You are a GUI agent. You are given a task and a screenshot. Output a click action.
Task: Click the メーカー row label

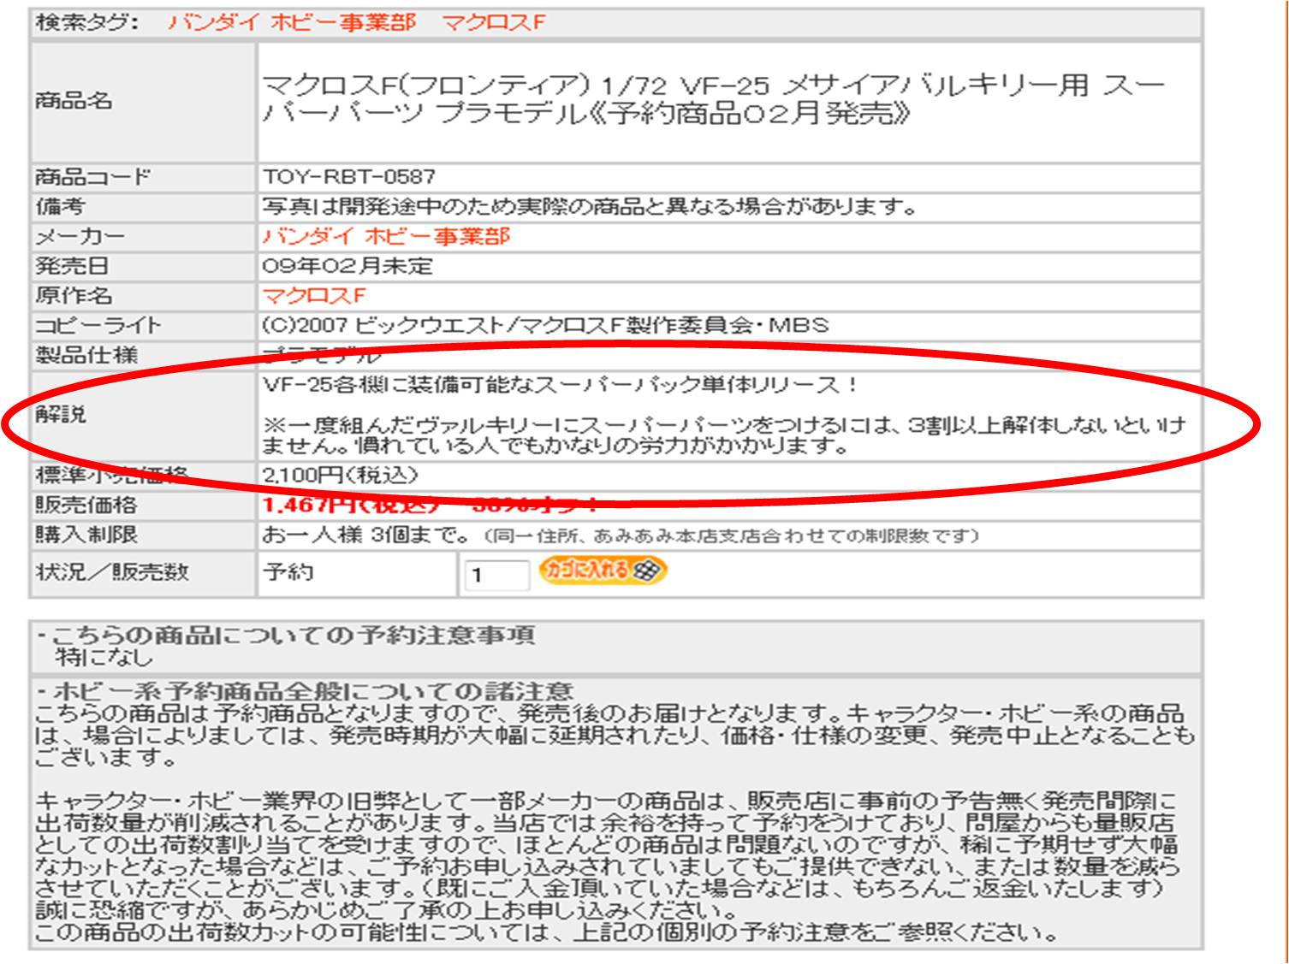(80, 236)
